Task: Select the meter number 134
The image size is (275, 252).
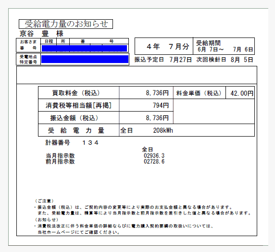Action: 90,143
